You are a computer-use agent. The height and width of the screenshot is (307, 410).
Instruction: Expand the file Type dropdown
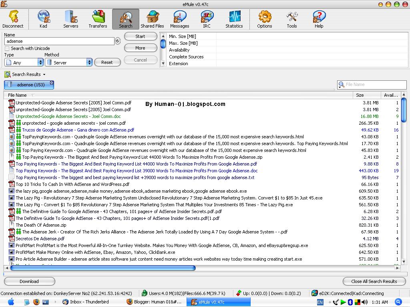[40, 62]
